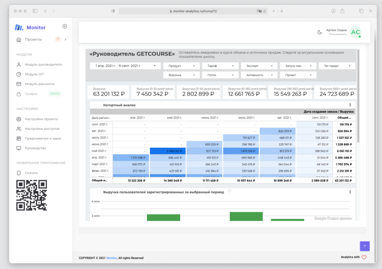This screenshot has width=382, height=269.
Task: Click the phone icon next to Скачать
Action: [x=19, y=173]
